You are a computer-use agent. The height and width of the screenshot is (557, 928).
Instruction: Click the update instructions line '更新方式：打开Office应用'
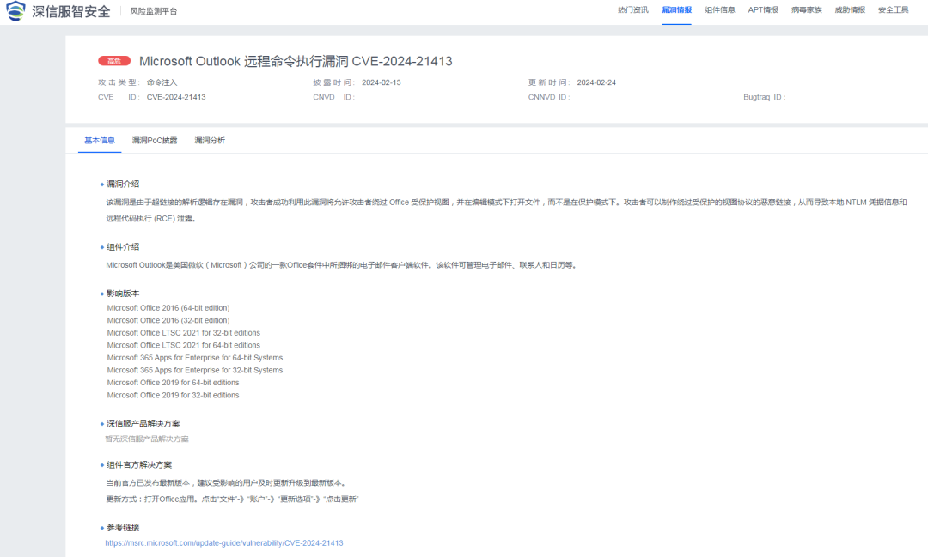click(x=232, y=499)
